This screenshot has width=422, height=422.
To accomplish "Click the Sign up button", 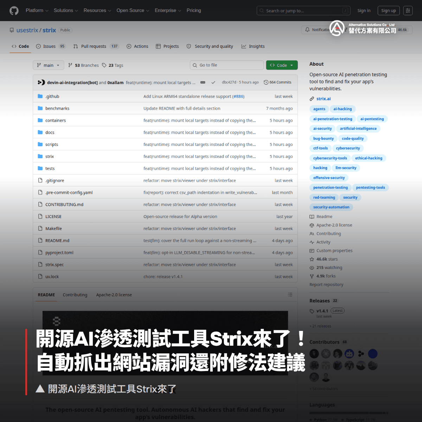I will coord(389,11).
